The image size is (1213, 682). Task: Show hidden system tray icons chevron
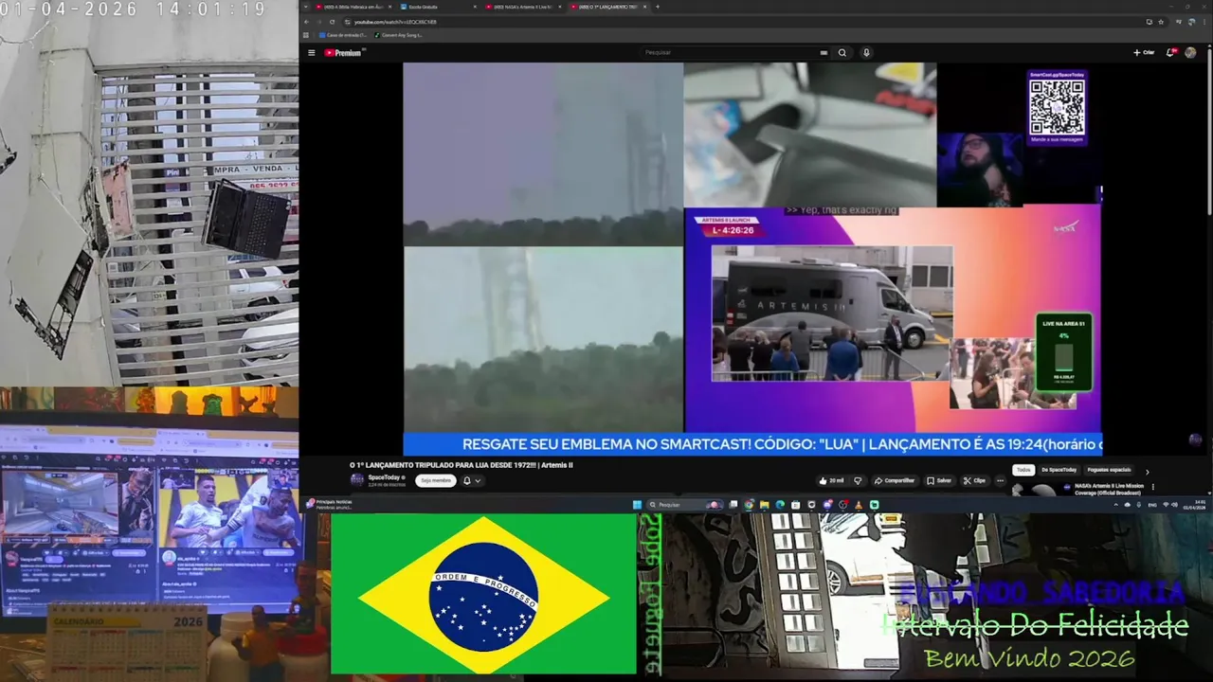coord(1115,505)
